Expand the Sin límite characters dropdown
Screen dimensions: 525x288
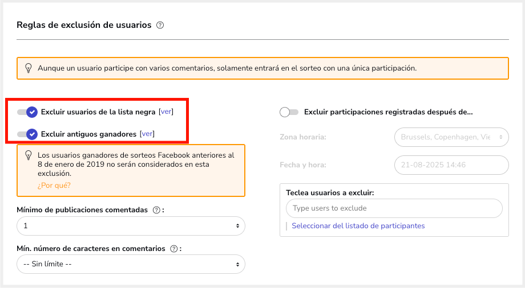click(131, 264)
